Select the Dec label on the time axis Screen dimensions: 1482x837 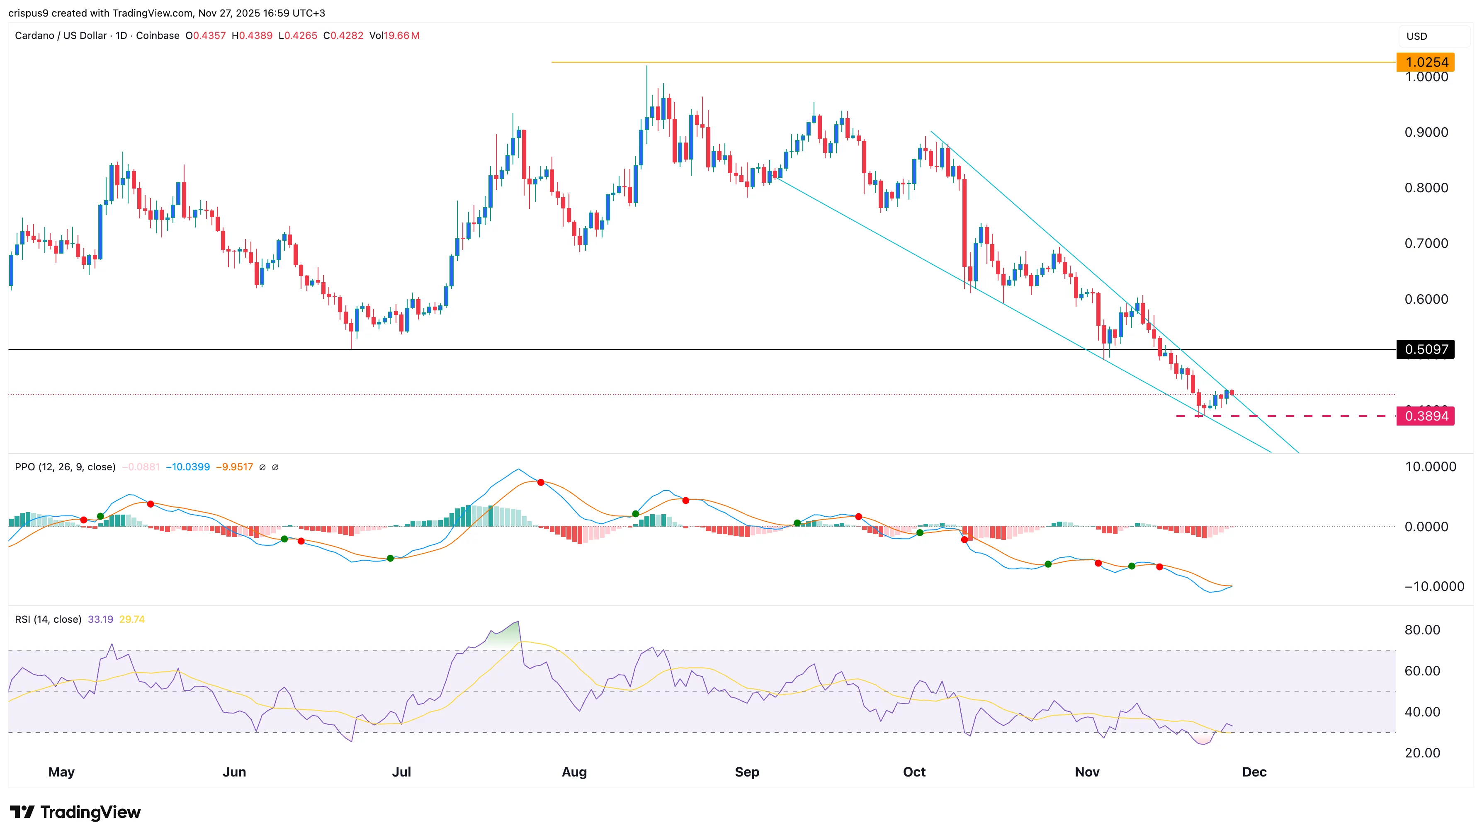[x=1254, y=772]
